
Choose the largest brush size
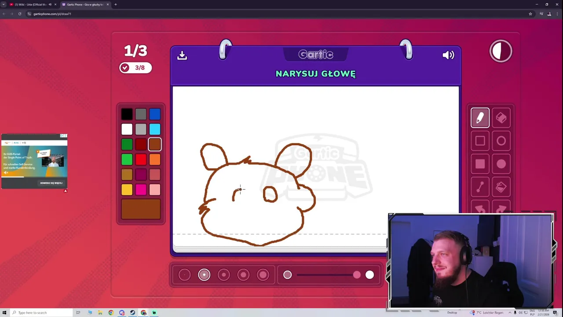coord(263,275)
